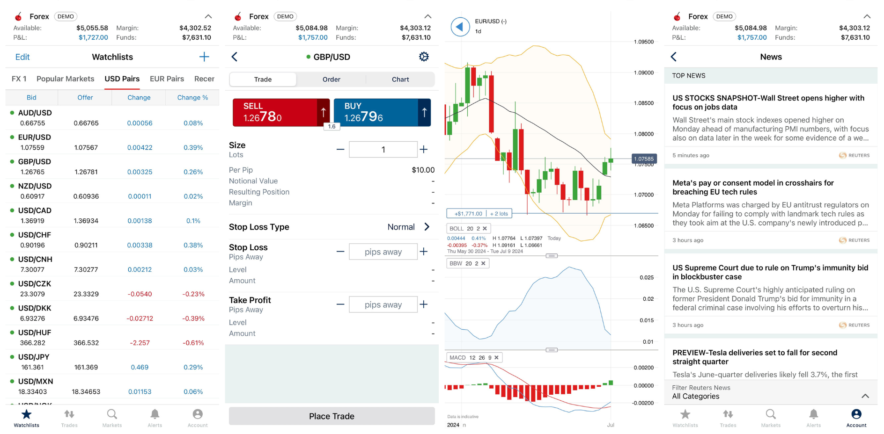Tap Edit on the Watchlists screen
The image size is (884, 434).
coord(22,57)
